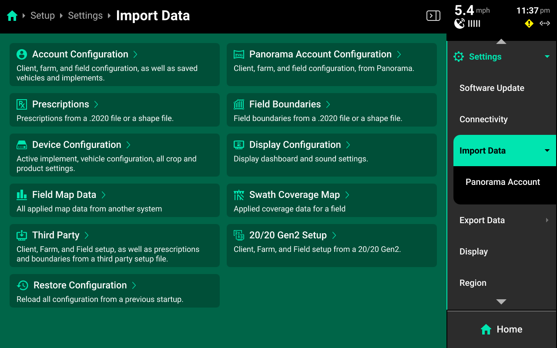
Task: Click the Field Map Data bar chart icon
Action: pos(22,195)
